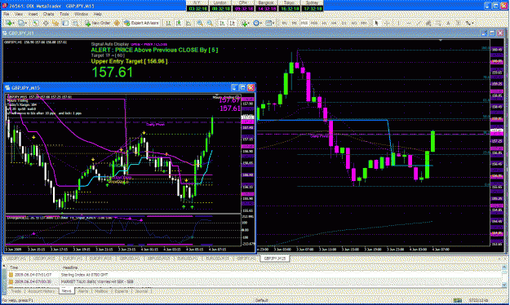Select the M15 timeframe button

pyautogui.click(x=304, y=23)
